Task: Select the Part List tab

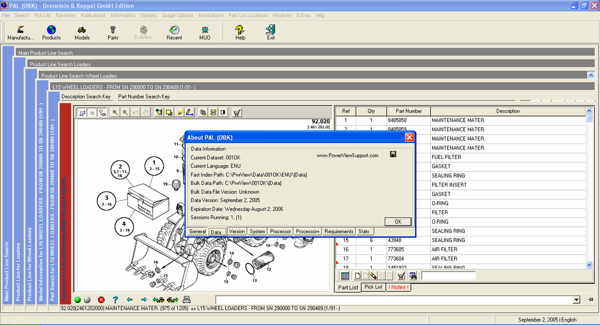Action: click(348, 287)
